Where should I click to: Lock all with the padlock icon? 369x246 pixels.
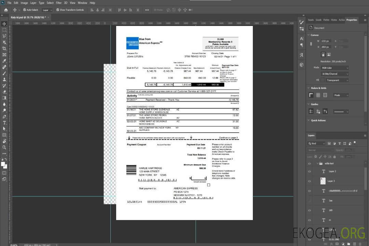334,157
